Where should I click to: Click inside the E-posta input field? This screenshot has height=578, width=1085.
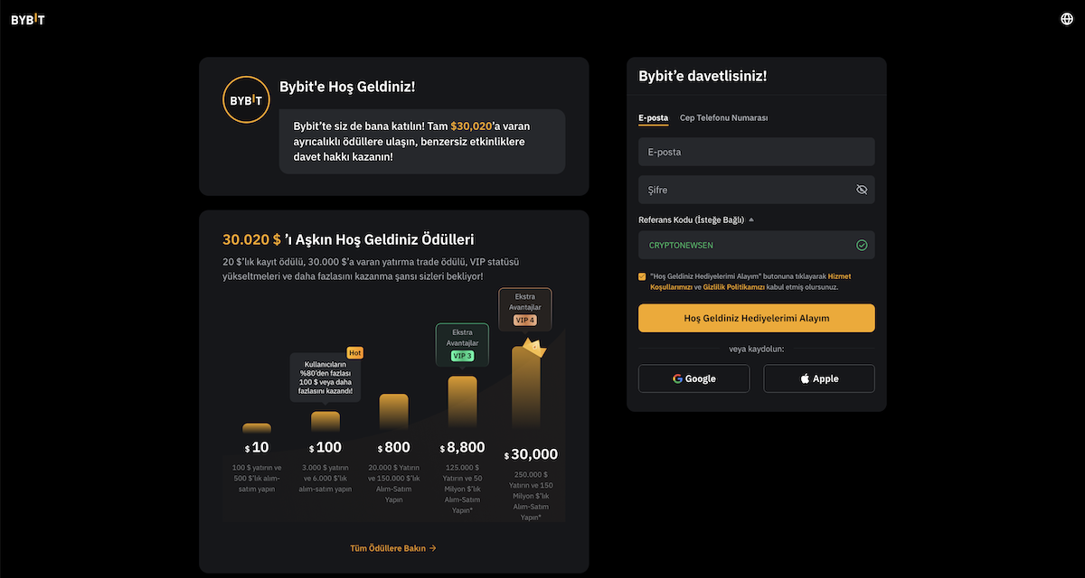click(x=756, y=151)
